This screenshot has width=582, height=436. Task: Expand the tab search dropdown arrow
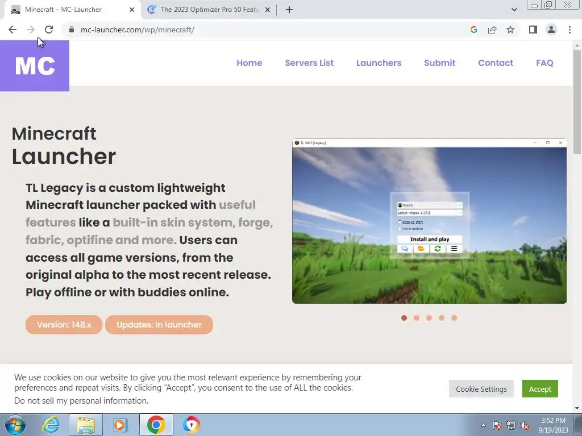coord(514,10)
